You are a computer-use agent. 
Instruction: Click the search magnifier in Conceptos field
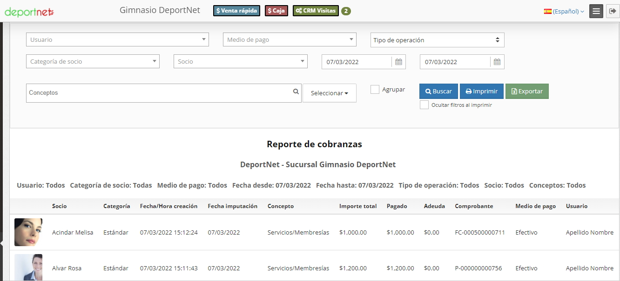pos(296,92)
